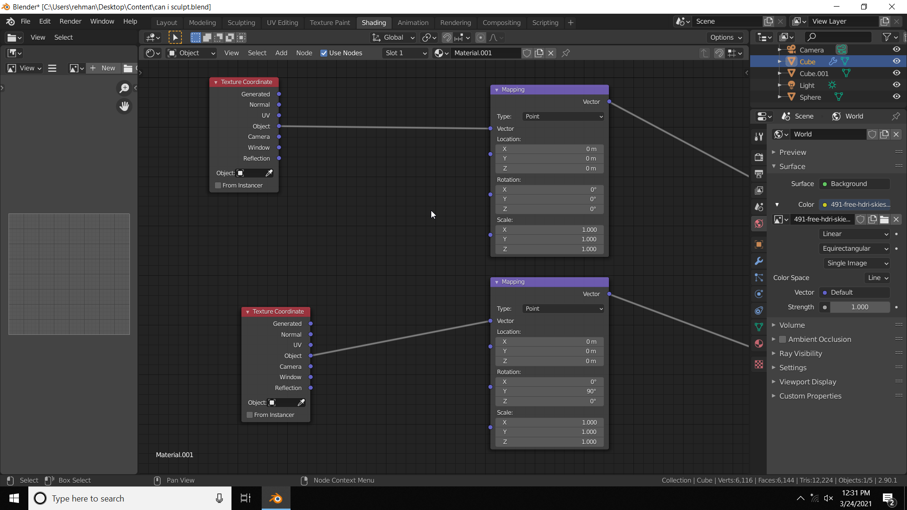Image resolution: width=907 pixels, height=510 pixels.
Task: Hide Sphere via eye icon
Action: coord(896,96)
